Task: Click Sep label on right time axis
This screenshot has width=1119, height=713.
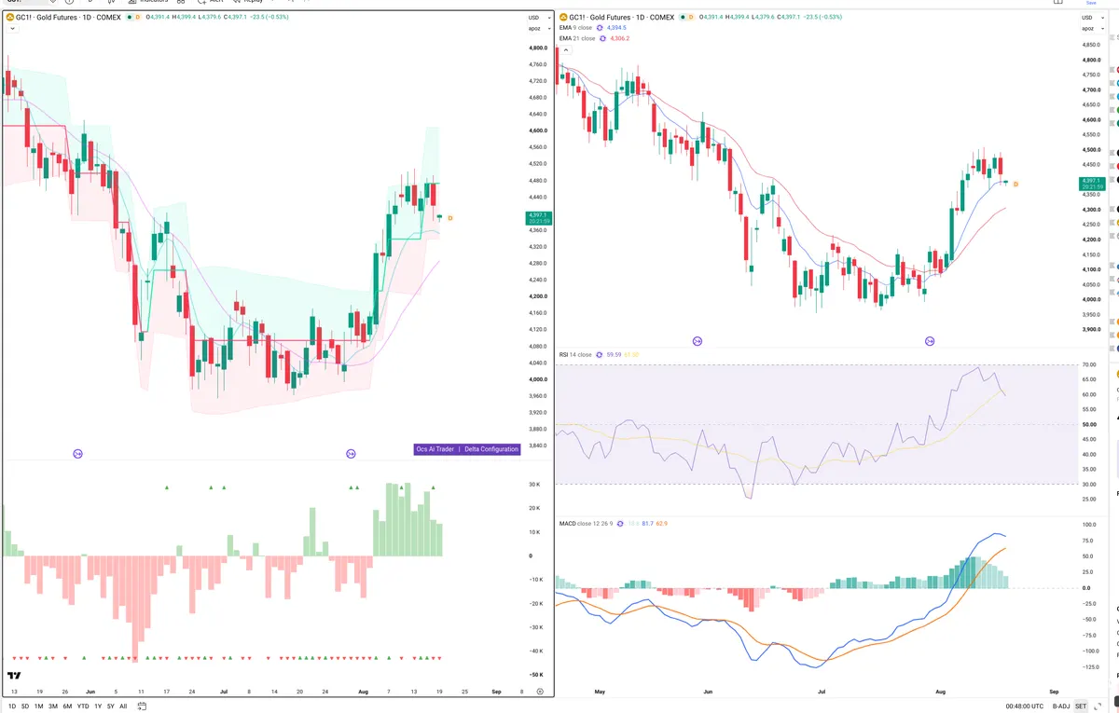Action: coord(1054,692)
